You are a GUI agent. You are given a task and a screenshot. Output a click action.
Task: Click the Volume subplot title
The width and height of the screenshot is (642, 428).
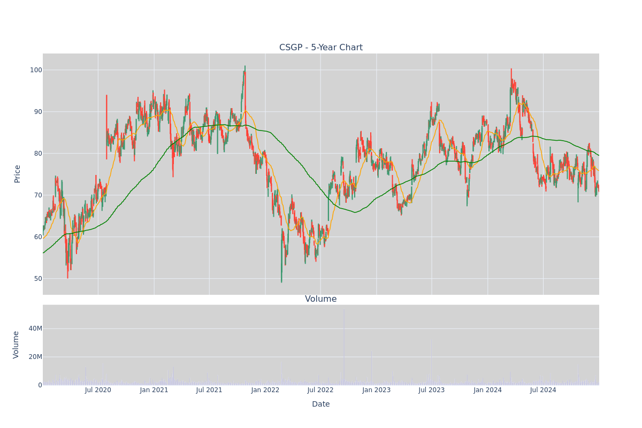pyautogui.click(x=321, y=299)
